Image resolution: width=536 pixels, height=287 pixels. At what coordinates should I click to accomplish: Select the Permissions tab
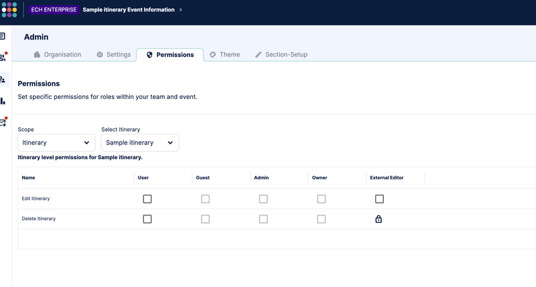tap(170, 55)
